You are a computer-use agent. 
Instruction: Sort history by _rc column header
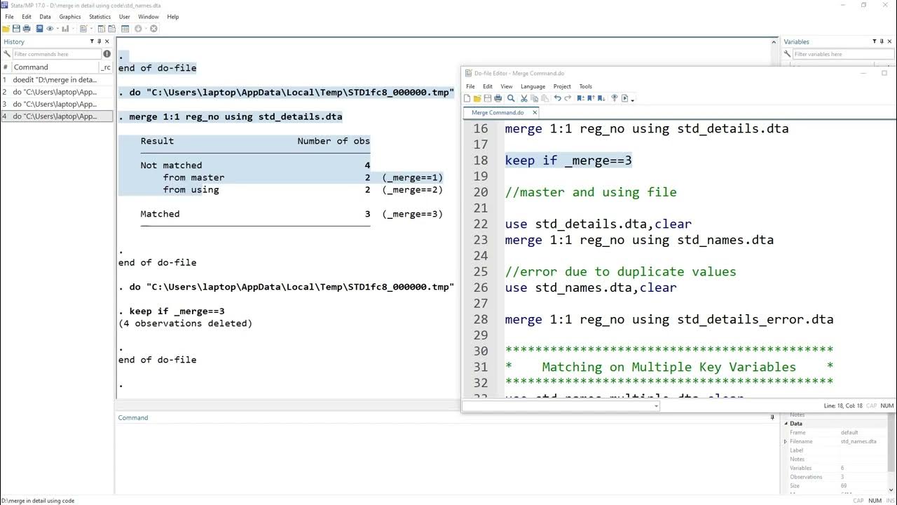106,67
